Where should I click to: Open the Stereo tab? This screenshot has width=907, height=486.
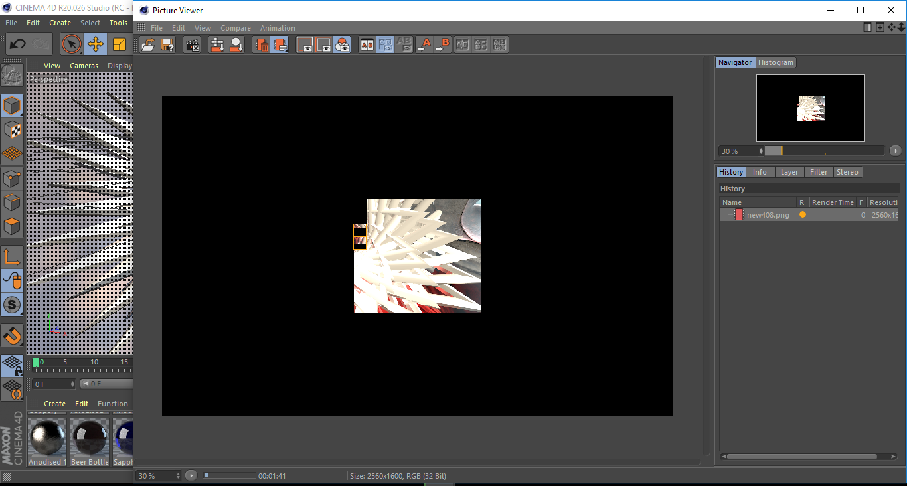[847, 172]
